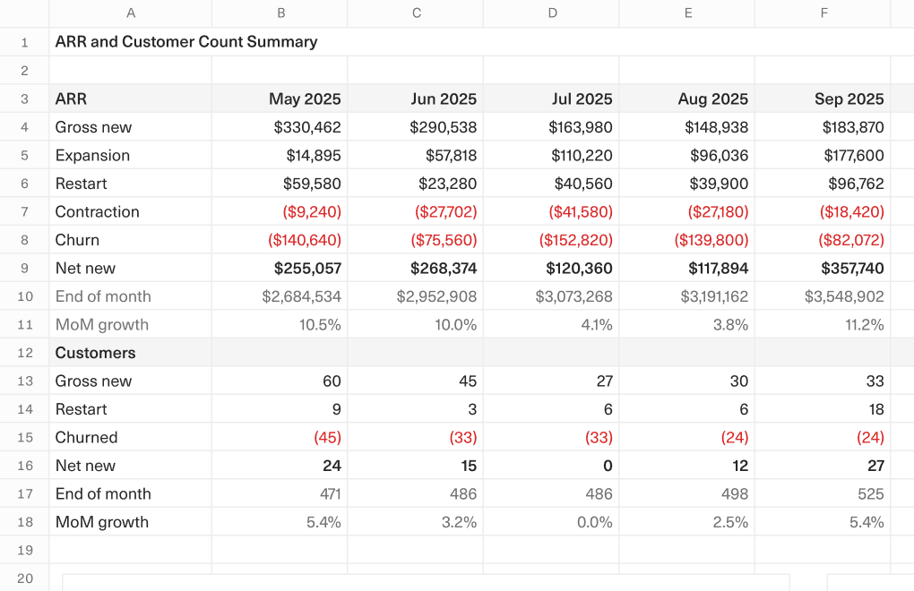Select column header B
The width and height of the screenshot is (914, 591).
(x=280, y=13)
